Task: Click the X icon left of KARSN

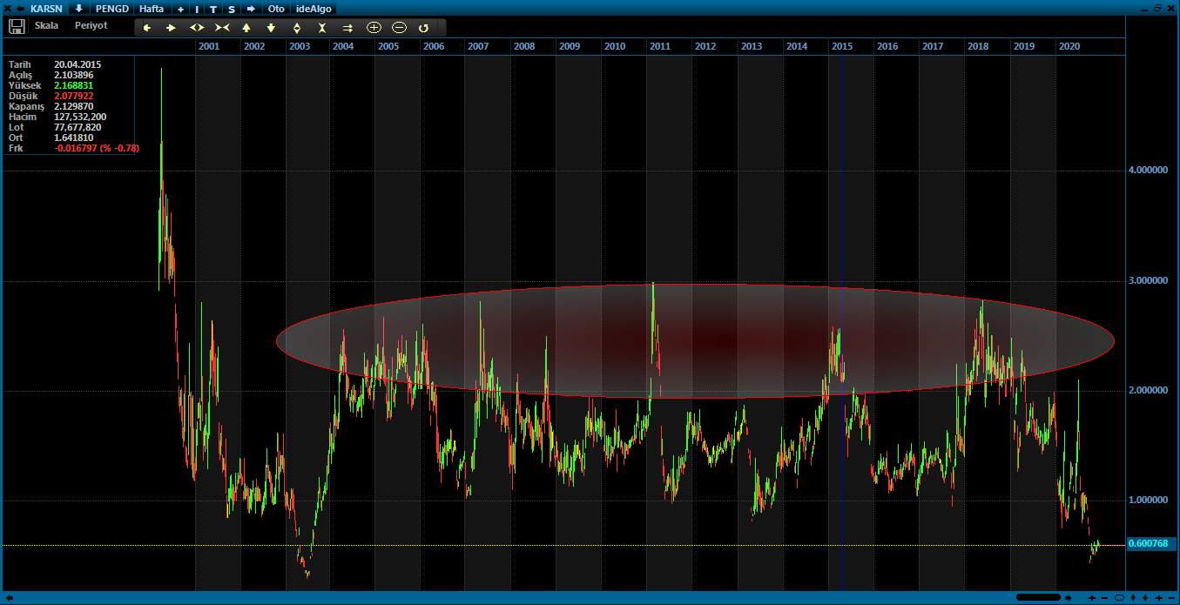Action: [x=6, y=8]
